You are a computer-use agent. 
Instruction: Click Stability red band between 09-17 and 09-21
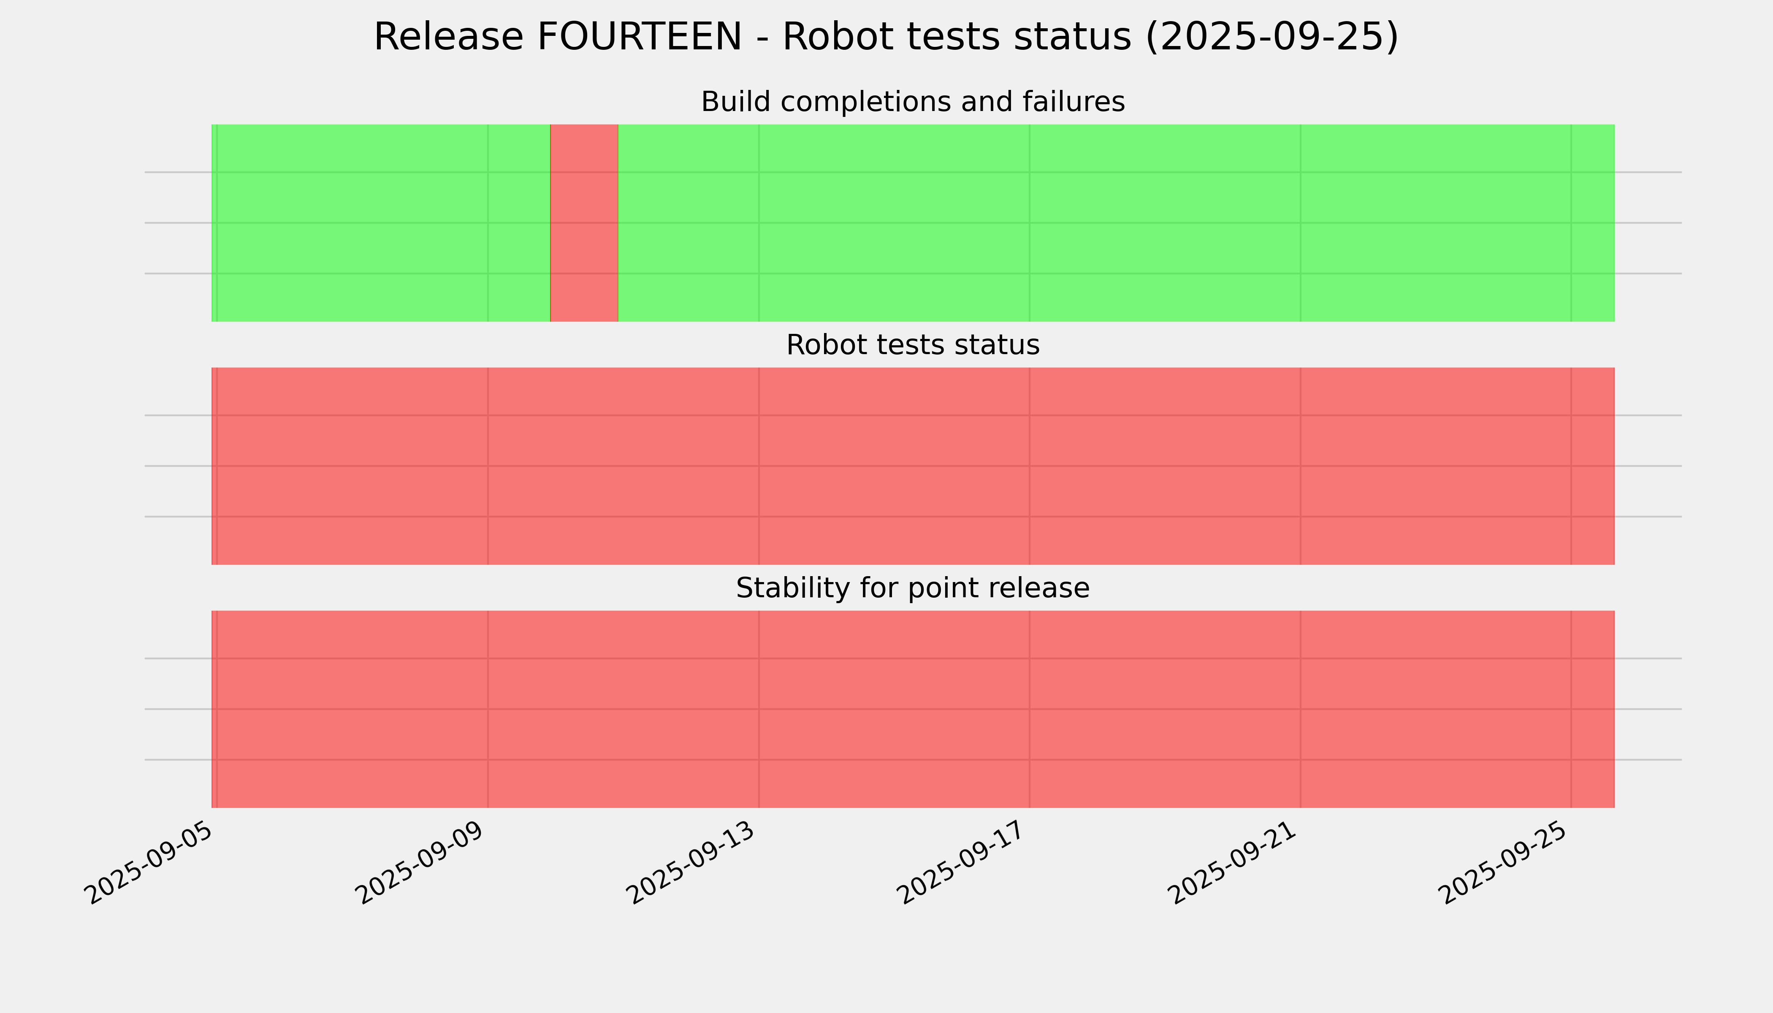1165,709
